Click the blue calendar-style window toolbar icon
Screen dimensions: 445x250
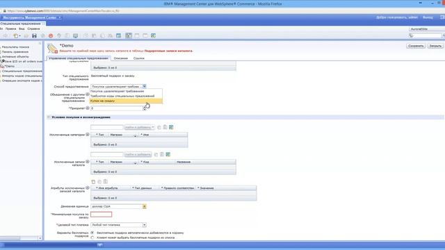click(119, 35)
